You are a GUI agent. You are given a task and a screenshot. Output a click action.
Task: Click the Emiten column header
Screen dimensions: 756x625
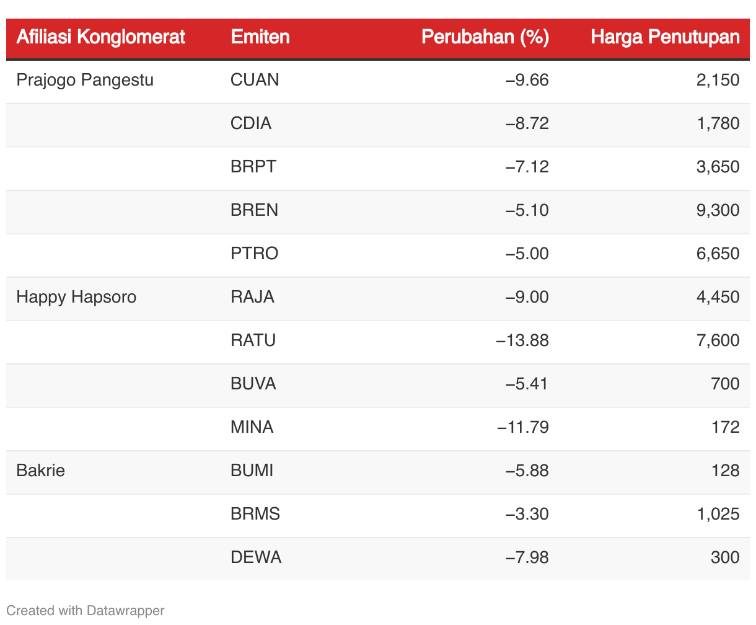pyautogui.click(x=260, y=37)
